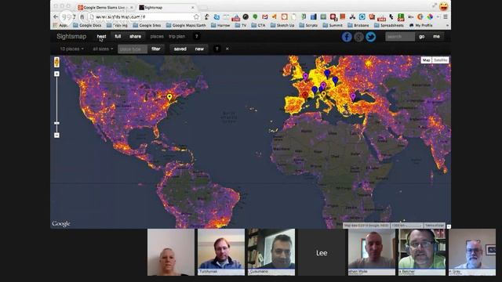Switch to the Google Demo Slams Live tab
This screenshot has height=282, width=502.
click(x=105, y=7)
